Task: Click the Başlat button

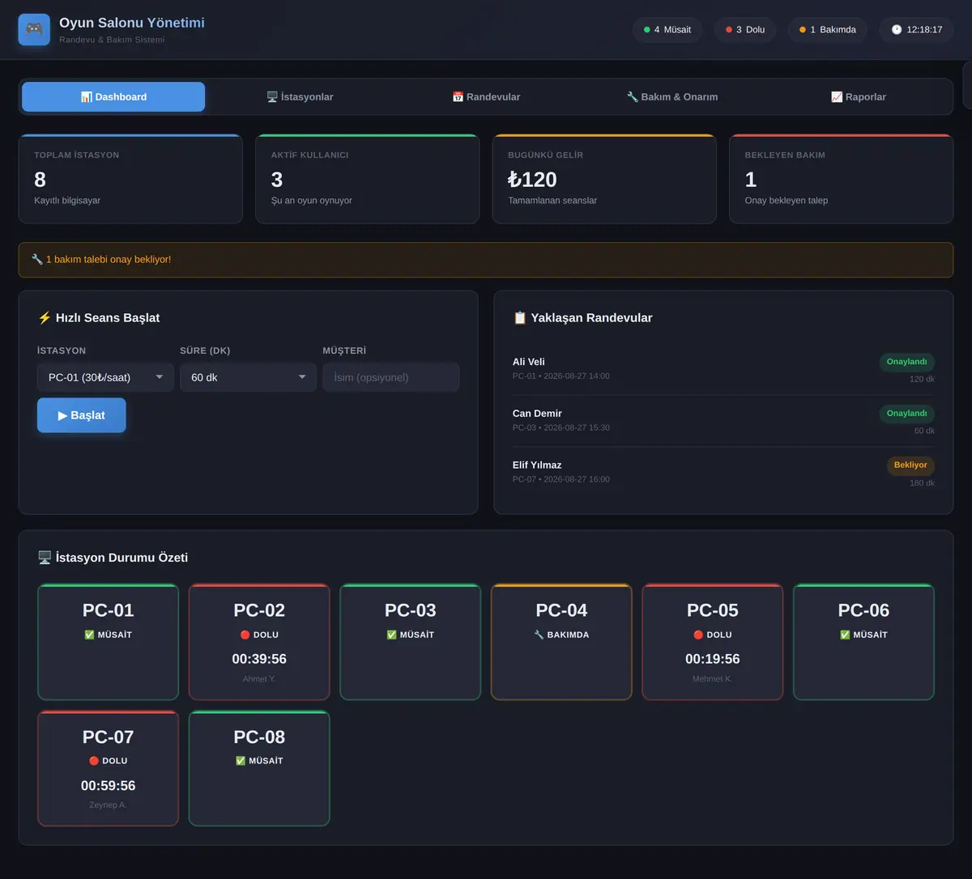Action: pyautogui.click(x=82, y=415)
